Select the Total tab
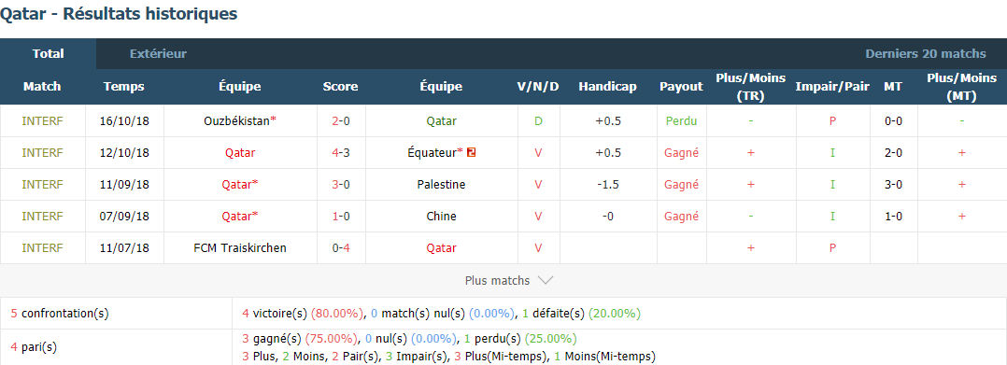The width and height of the screenshot is (1007, 365). [49, 54]
